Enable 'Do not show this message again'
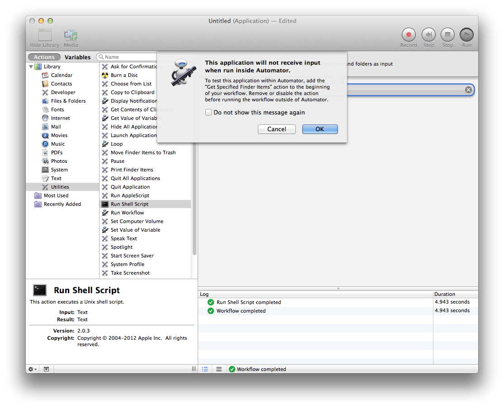Viewport: 504px width, 409px height. 209,112
